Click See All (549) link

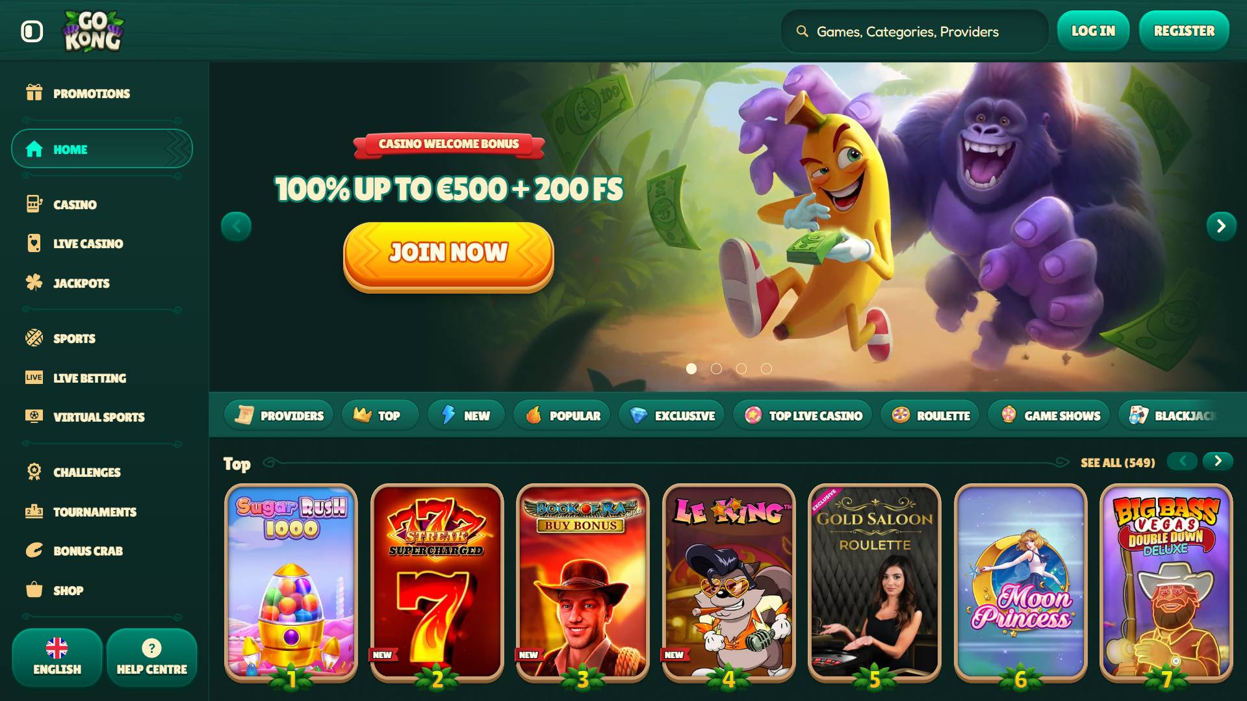pos(1118,463)
